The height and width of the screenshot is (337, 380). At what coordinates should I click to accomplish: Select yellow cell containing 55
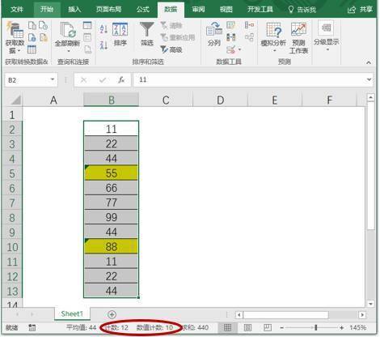pos(111,173)
